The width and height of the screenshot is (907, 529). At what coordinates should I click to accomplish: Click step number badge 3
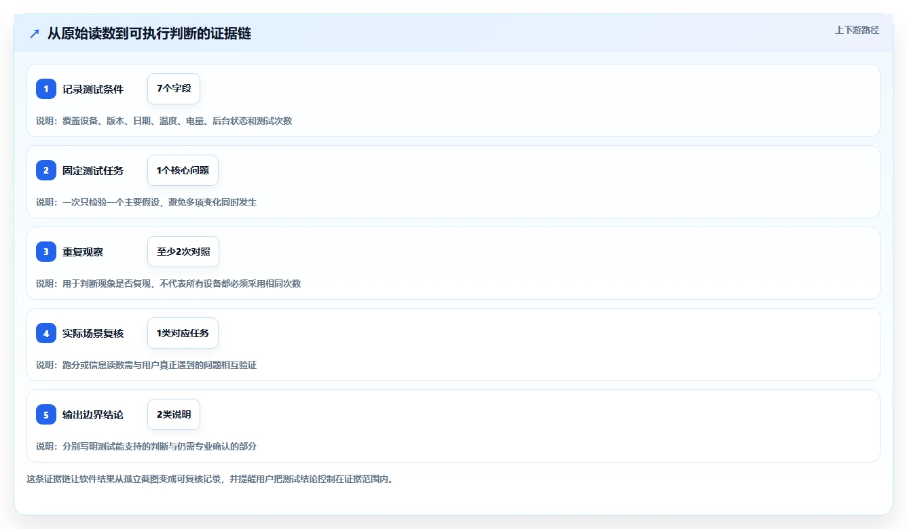46,252
